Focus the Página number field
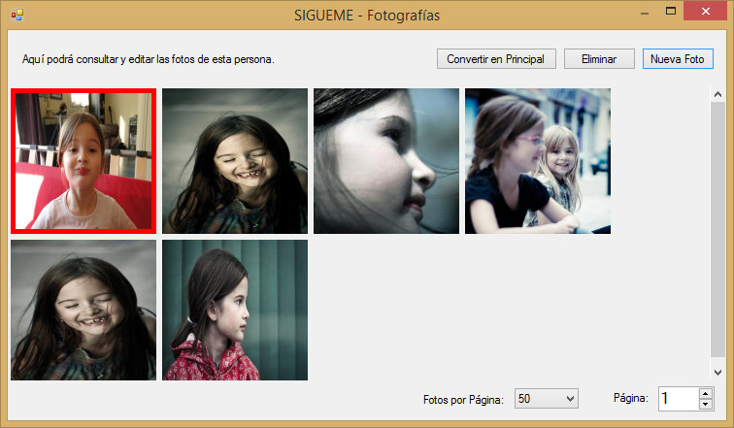Viewport: 734px width, 428px height. (679, 399)
